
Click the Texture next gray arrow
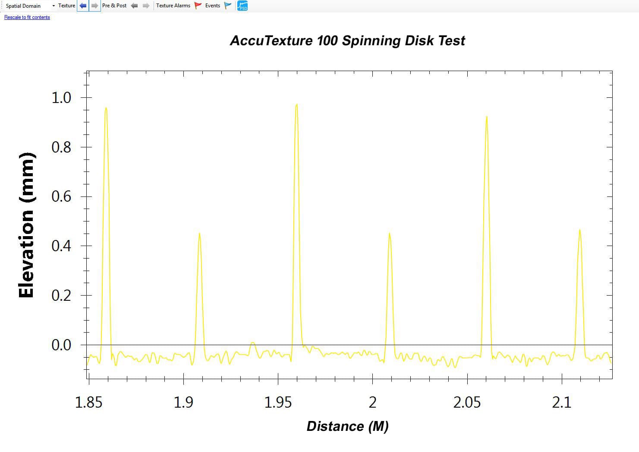pyautogui.click(x=94, y=6)
